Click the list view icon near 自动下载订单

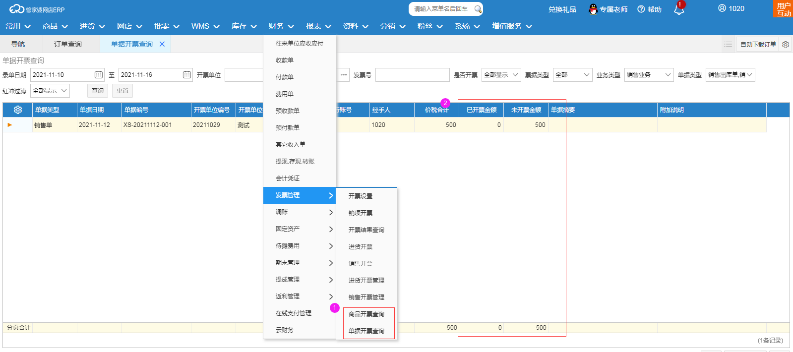[x=728, y=44]
